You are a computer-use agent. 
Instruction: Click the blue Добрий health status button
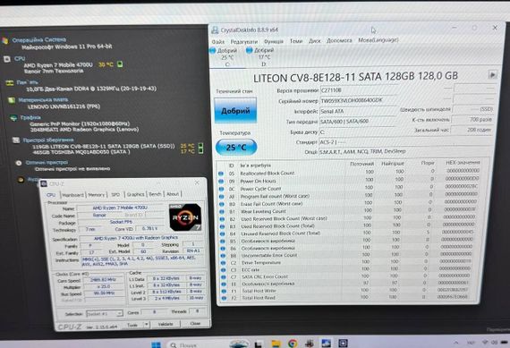(x=235, y=111)
